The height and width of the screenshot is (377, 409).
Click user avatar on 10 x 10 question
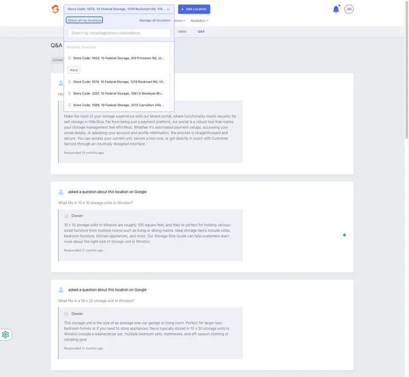pyautogui.click(x=61, y=192)
